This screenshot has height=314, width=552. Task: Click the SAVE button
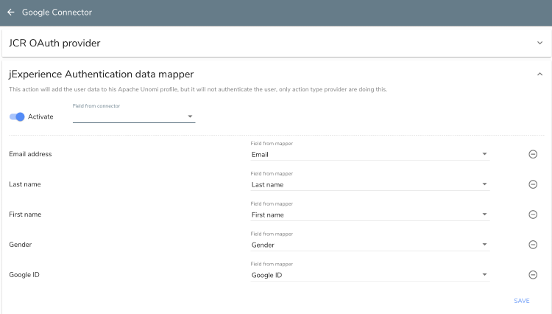pyautogui.click(x=521, y=301)
